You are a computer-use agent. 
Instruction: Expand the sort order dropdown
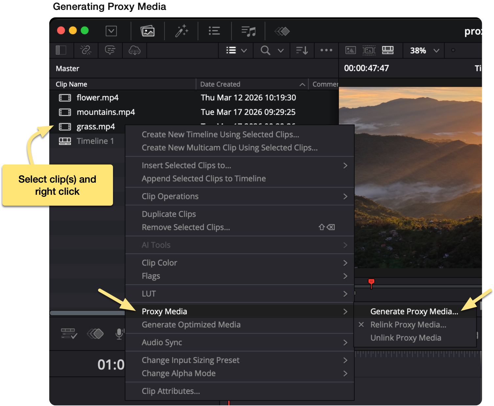click(302, 50)
